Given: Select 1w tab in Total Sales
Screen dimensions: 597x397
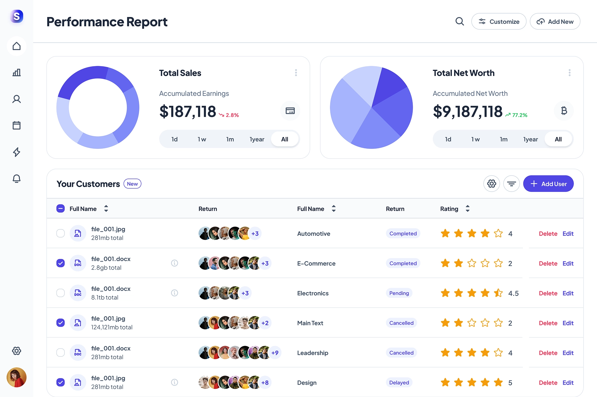Looking at the screenshot, I should point(202,139).
